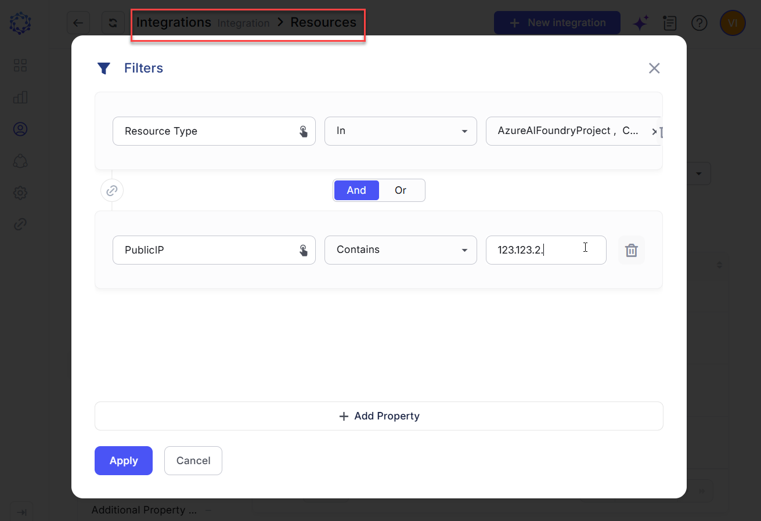Open the AI sparkle assistant icon
Screen dimensions: 761x521
[x=640, y=23]
